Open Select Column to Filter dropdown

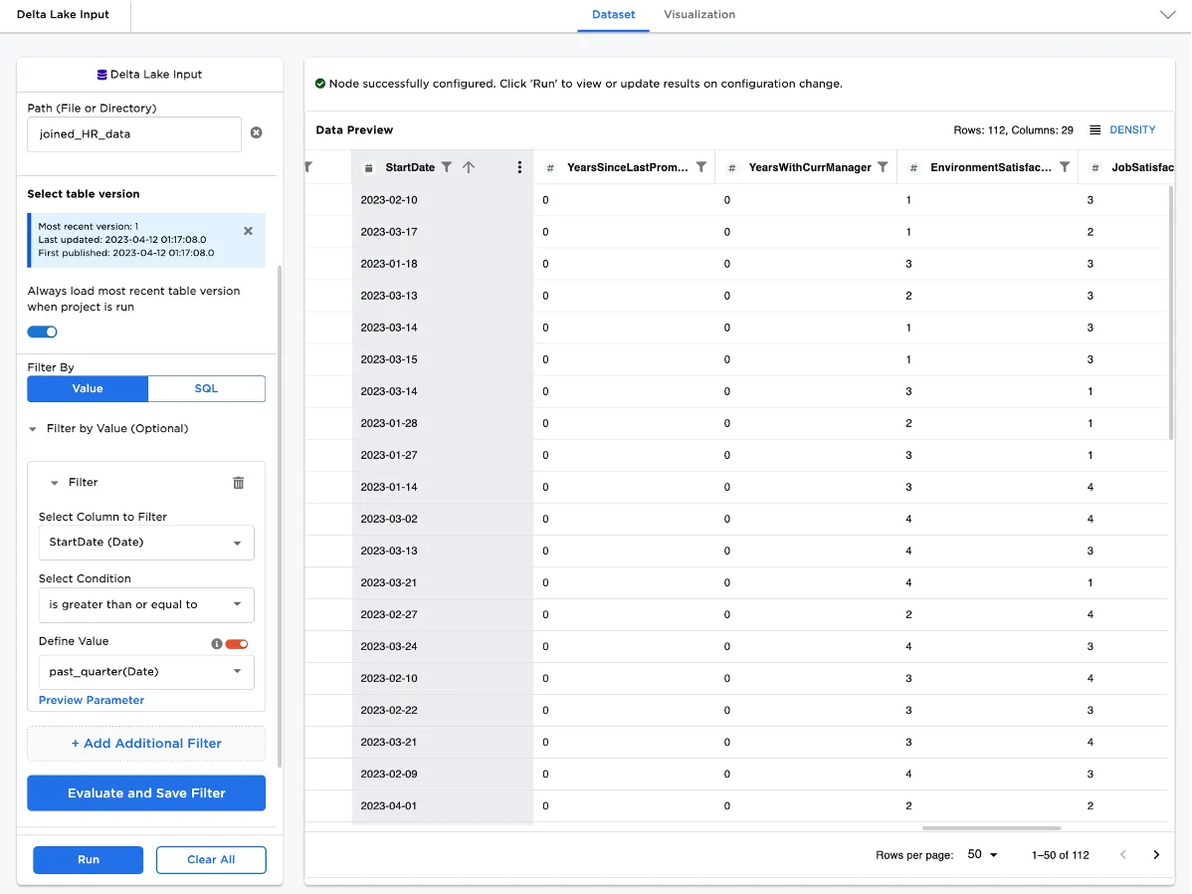(146, 543)
